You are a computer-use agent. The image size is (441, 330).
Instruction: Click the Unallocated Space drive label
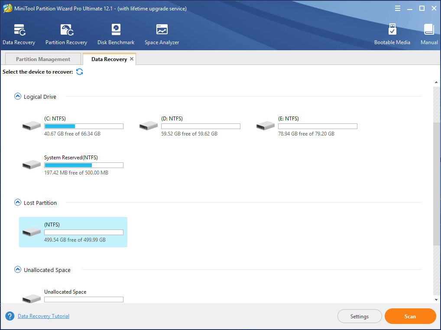65,292
